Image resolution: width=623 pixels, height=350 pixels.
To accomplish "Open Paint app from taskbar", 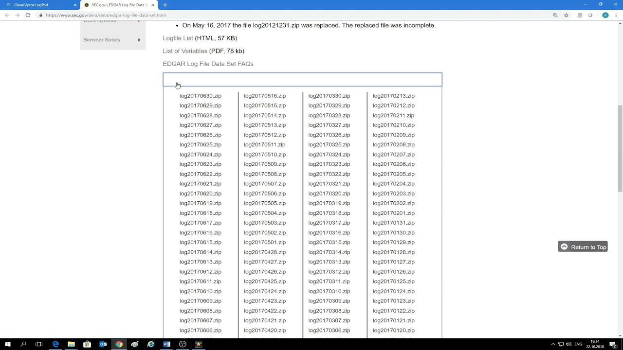I will click(135, 344).
